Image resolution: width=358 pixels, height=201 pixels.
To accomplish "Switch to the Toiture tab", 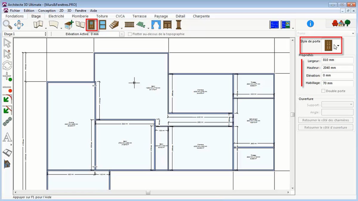I will (x=102, y=16).
